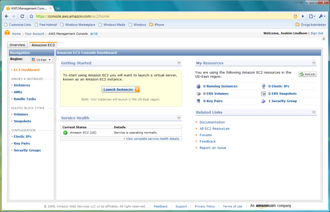
Task: Click Your Account breadcrumb link
Action: (x=35, y=34)
